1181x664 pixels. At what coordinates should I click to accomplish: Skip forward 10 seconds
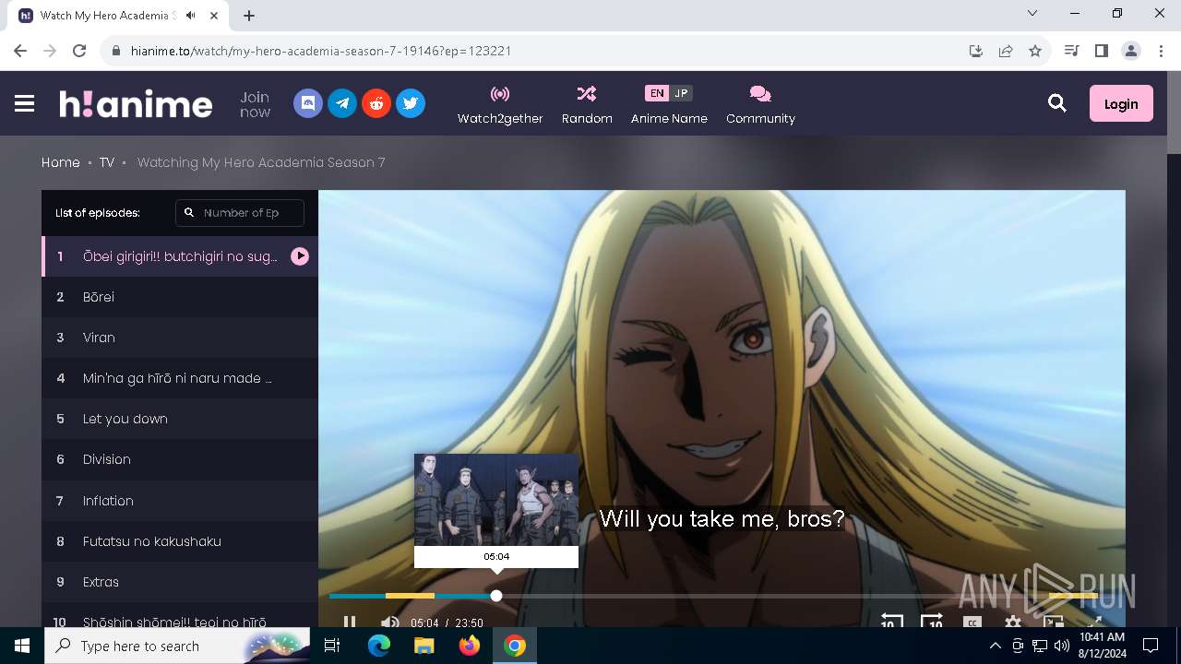pyautogui.click(x=932, y=622)
